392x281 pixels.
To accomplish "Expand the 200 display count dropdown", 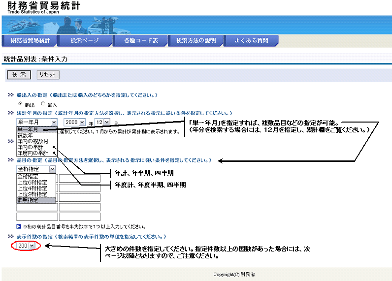I will [26, 245].
